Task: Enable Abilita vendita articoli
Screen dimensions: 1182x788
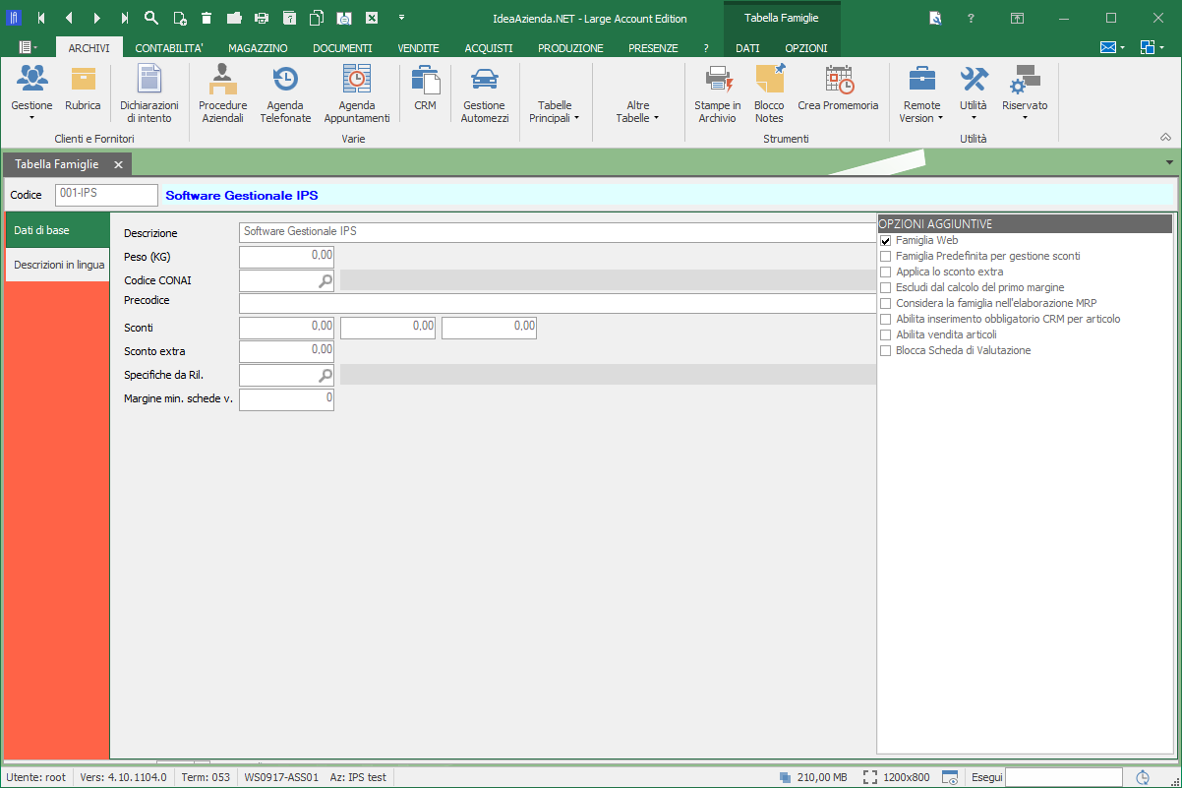Action: point(886,334)
